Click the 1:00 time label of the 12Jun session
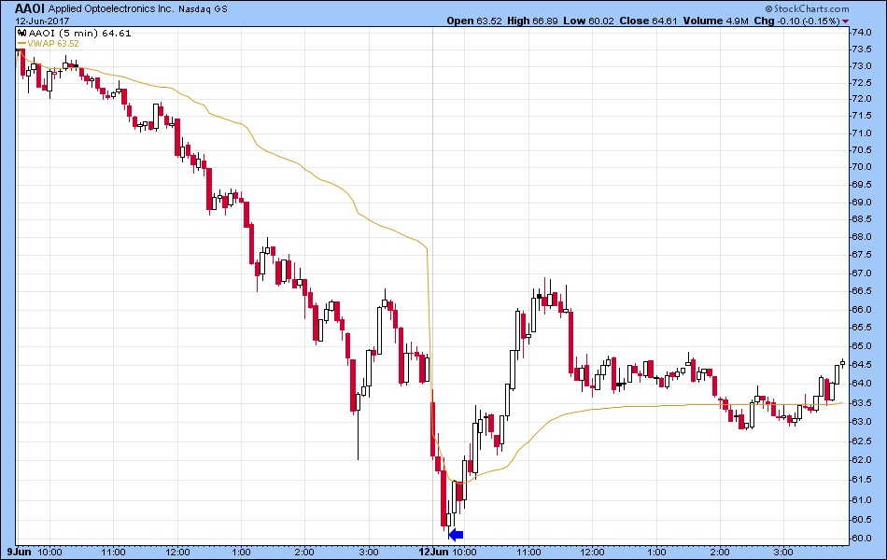Viewport: 887px width, 560px height. pyautogui.click(x=656, y=552)
